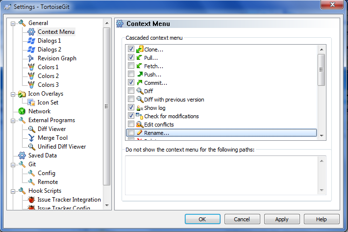This screenshot has height=232, width=348.
Task: Check the Rename... checkbox
Action: pyautogui.click(x=131, y=132)
